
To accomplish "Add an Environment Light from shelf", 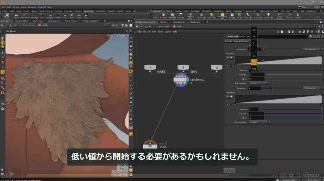I will pyautogui.click(x=222, y=16).
